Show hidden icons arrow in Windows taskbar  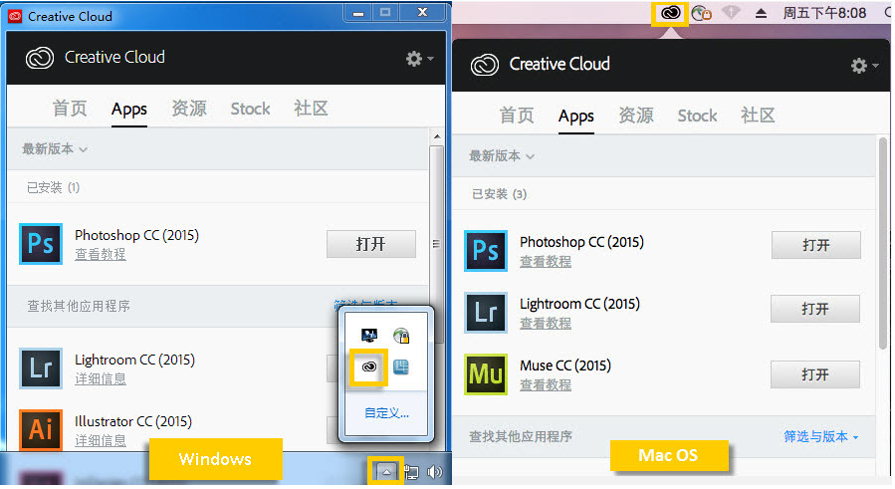(x=386, y=472)
